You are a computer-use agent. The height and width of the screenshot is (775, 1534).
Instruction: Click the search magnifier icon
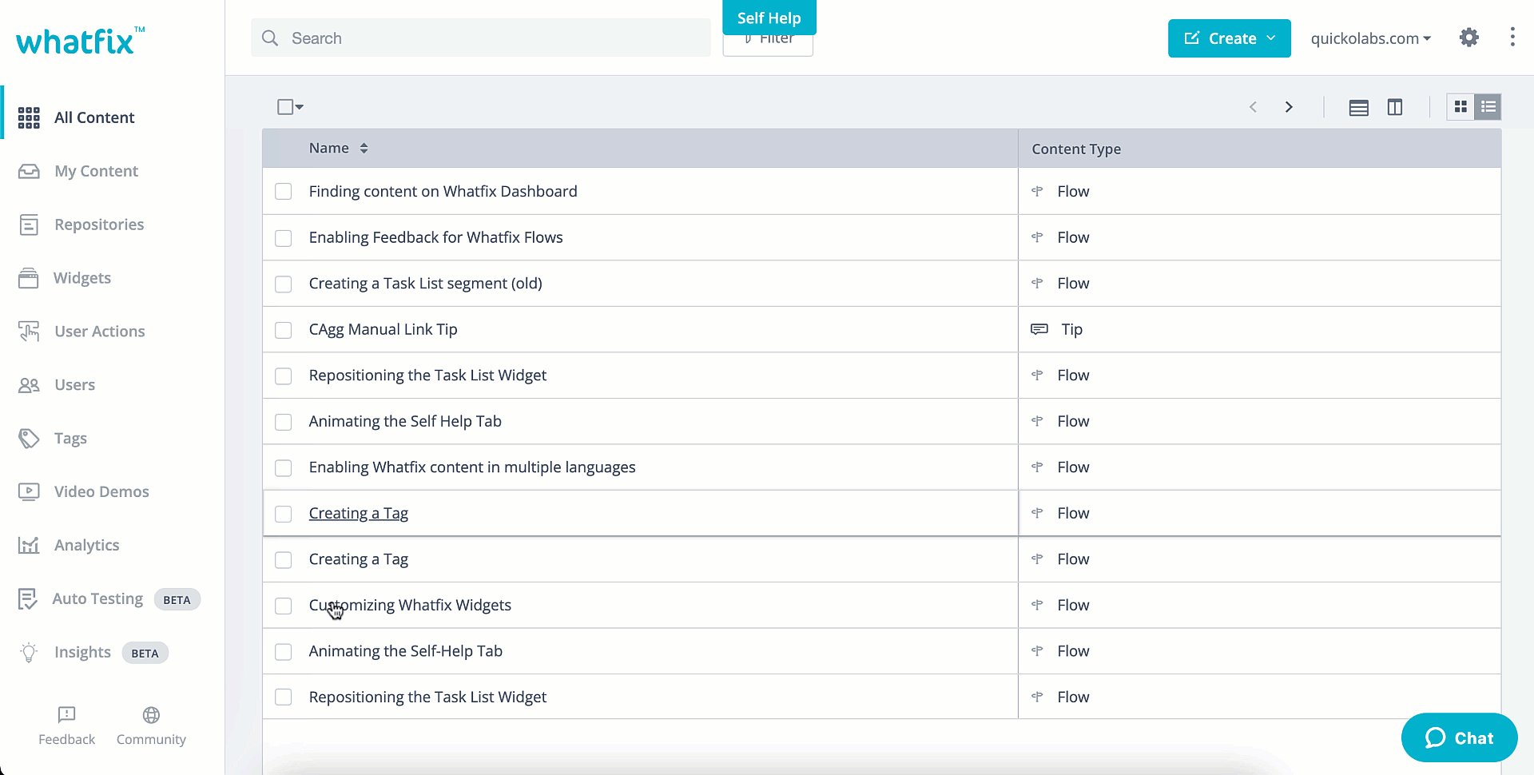pyautogui.click(x=270, y=38)
